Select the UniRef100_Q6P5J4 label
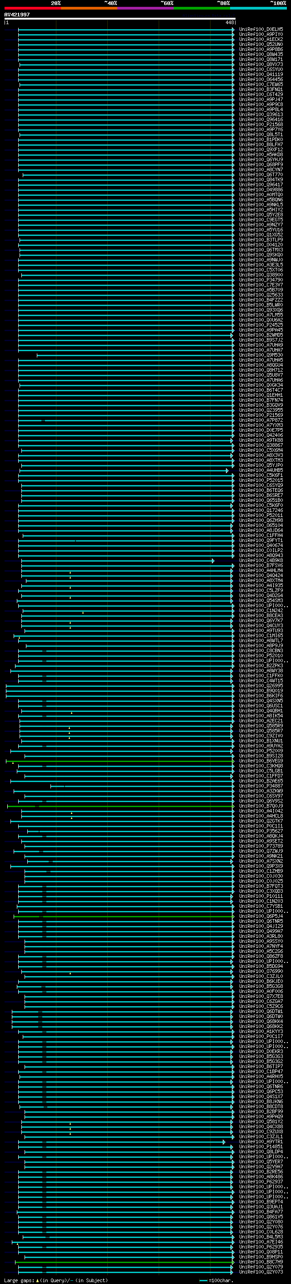Screen dimensions: 291x1284 261,916
